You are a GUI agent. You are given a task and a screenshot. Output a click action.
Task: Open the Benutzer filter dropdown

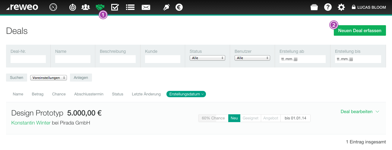(x=252, y=58)
